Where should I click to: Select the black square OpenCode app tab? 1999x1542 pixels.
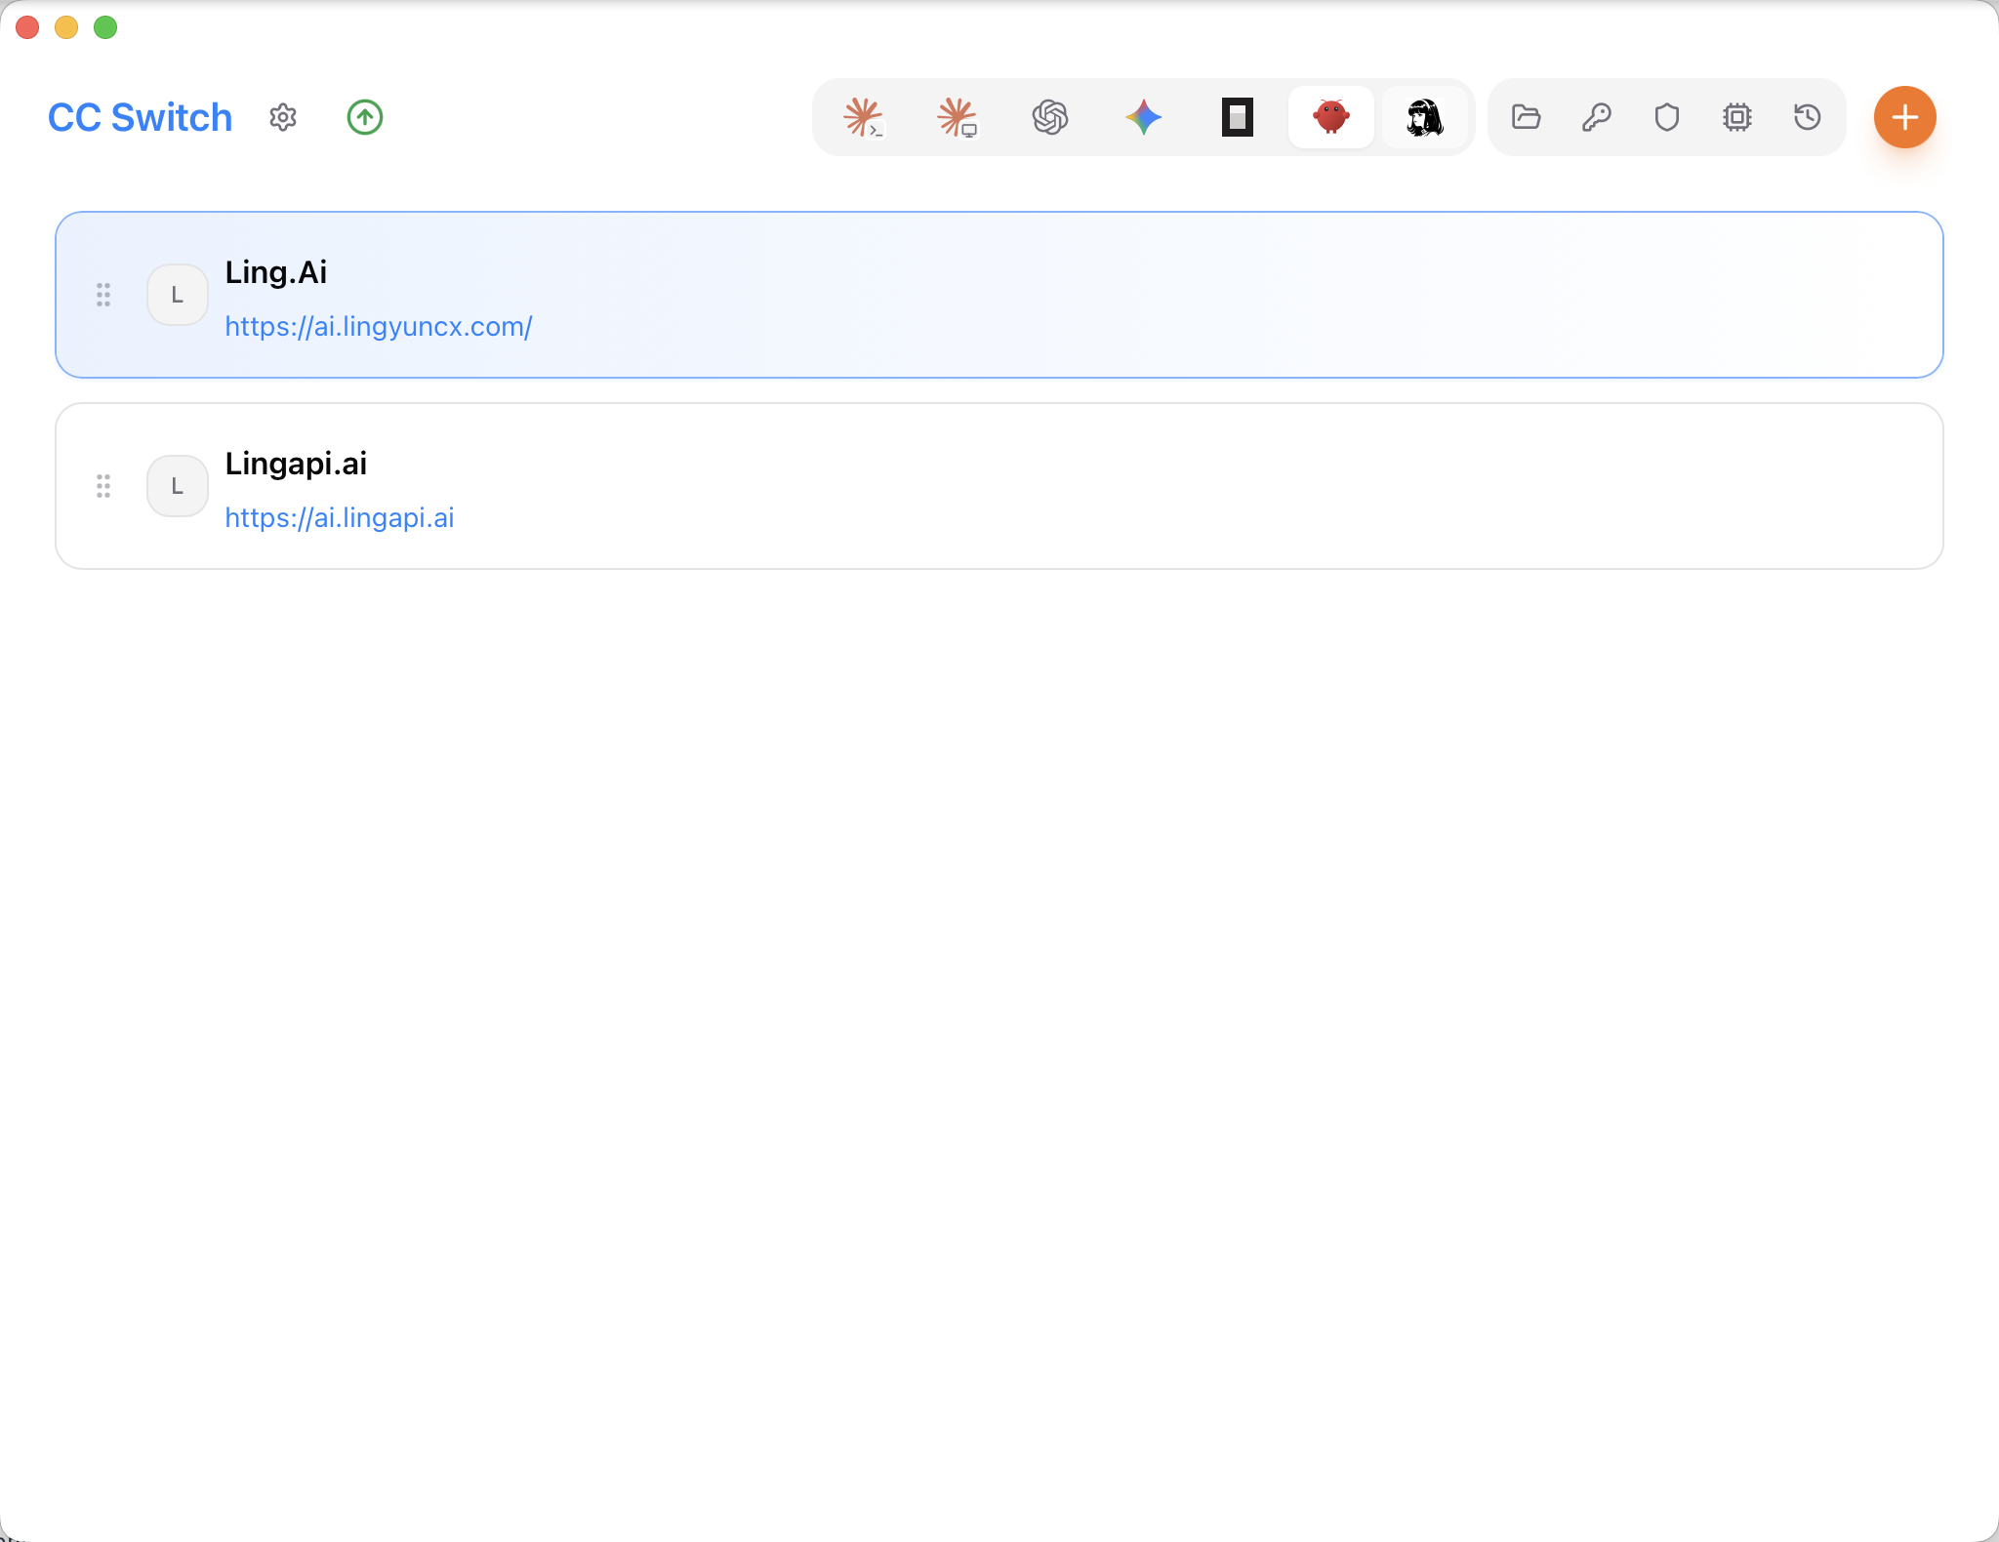coord(1238,117)
